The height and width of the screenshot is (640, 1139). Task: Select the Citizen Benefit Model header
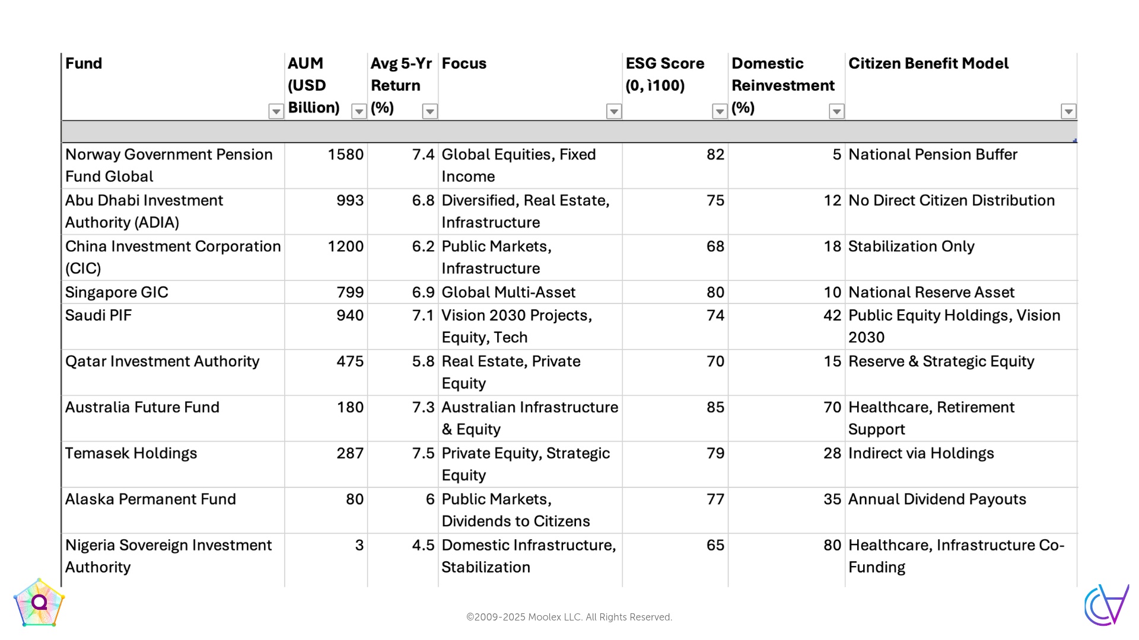coord(928,63)
